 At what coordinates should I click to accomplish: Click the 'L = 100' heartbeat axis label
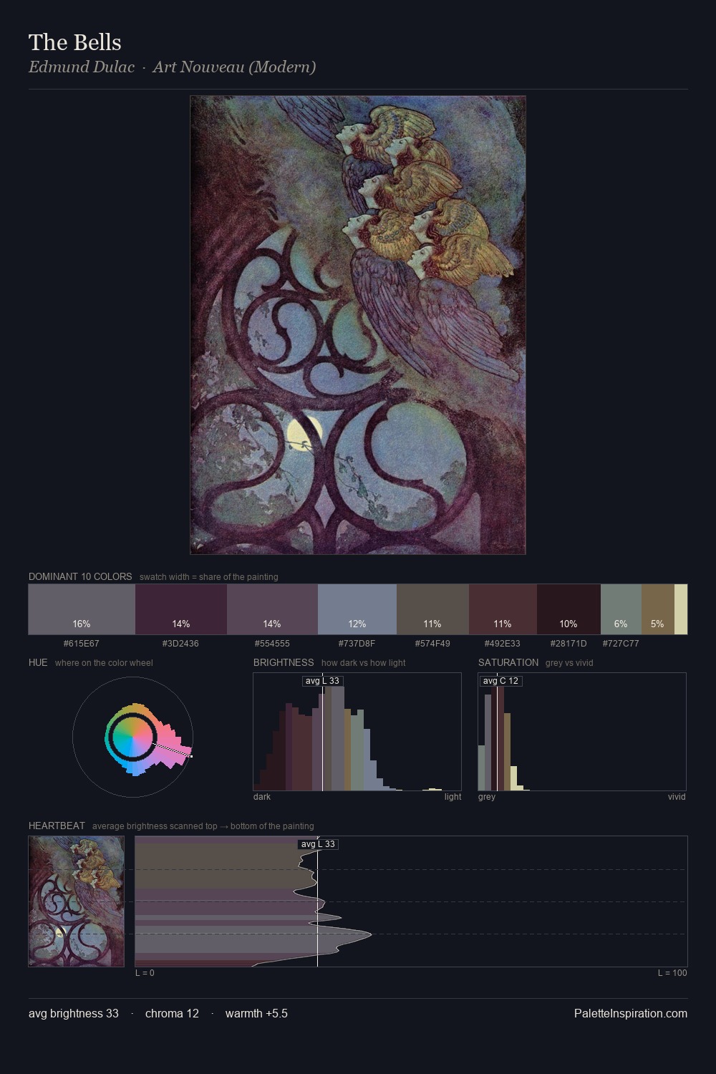(672, 973)
